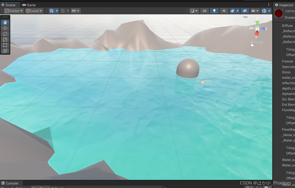Click the gizmo center cube

pyautogui.click(x=257, y=29)
